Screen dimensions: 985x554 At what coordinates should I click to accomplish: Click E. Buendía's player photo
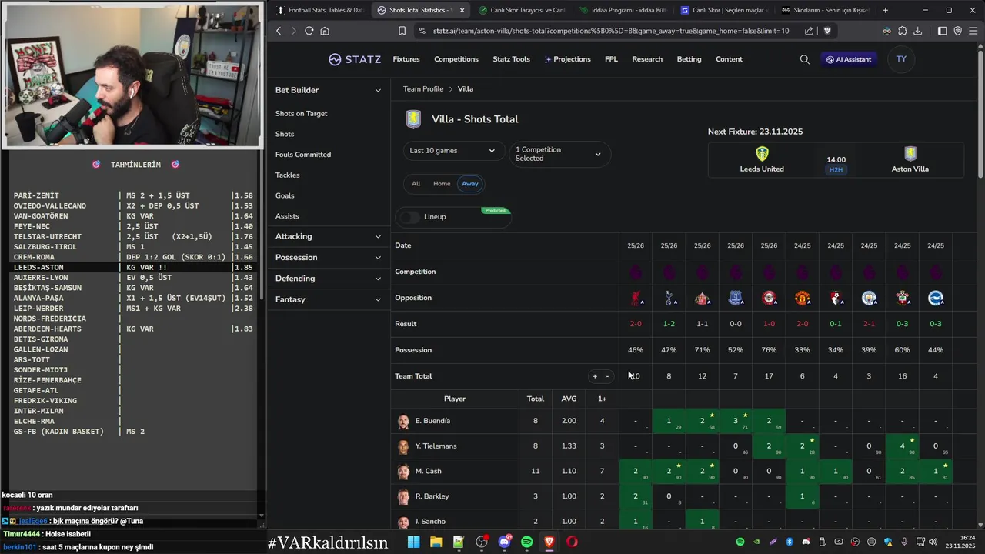click(x=404, y=421)
